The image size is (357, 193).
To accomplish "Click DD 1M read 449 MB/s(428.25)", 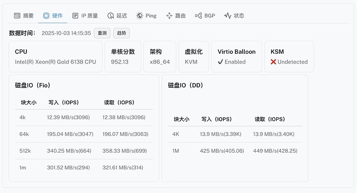I will (x=275, y=151).
